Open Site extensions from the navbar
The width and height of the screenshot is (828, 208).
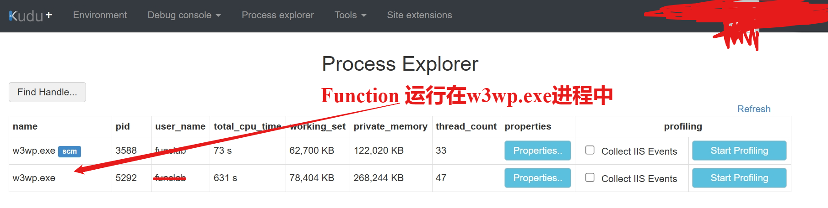[x=419, y=15]
